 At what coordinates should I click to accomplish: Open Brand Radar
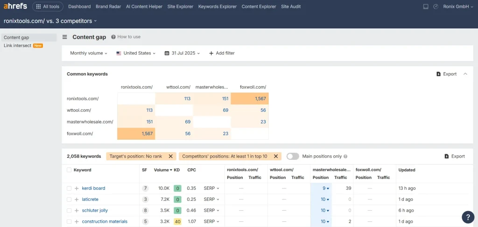(108, 7)
